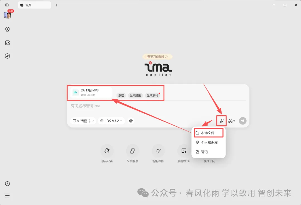Open the notes icon in sidebar
The height and width of the screenshot is (205, 301).
(8, 43)
